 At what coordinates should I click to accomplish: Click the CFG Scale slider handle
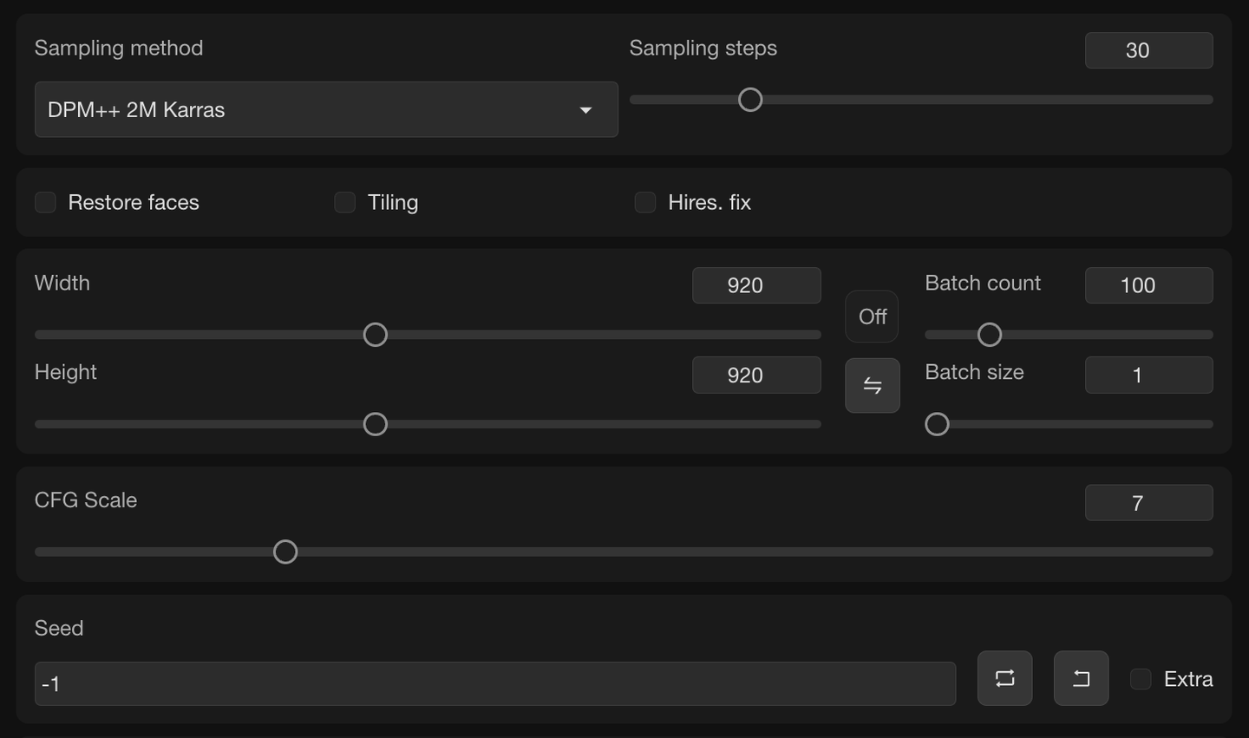(285, 552)
